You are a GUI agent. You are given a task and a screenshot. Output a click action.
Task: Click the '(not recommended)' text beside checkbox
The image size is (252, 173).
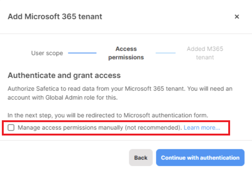coord(154,128)
